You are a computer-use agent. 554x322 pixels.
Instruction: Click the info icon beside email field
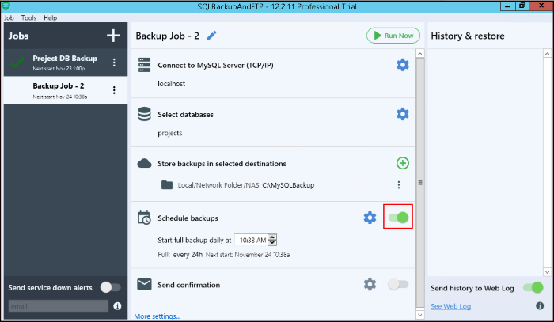click(x=117, y=305)
